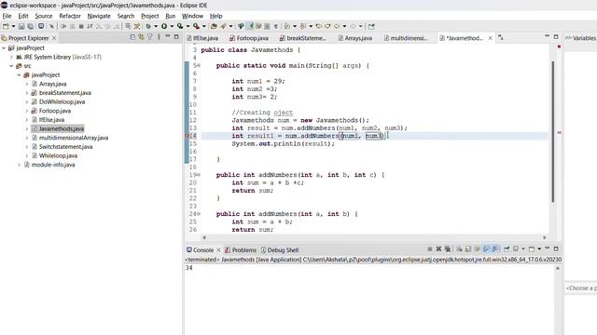Click Display Selected Console monitor icon
Viewport: 597px width, 335px height.
516,249
